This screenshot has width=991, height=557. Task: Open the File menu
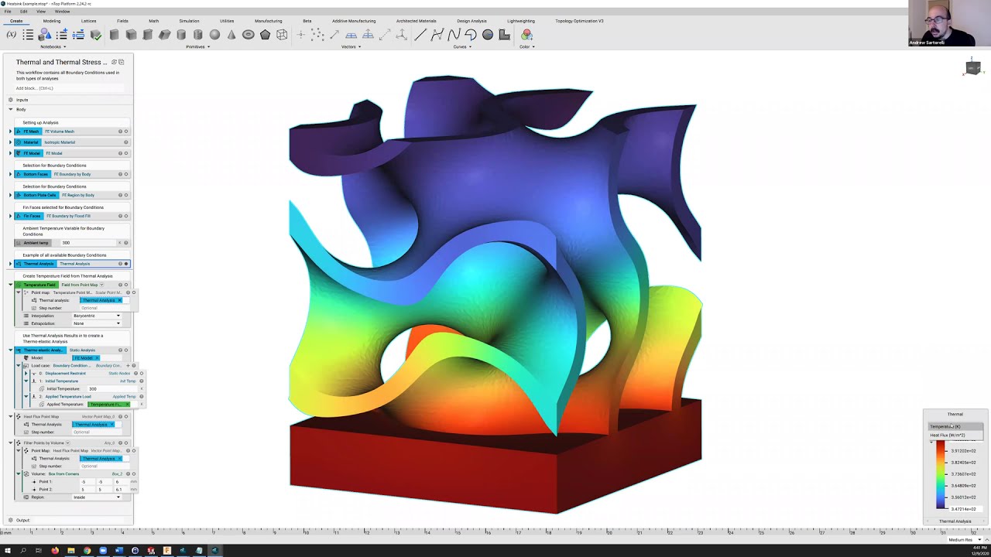[8, 12]
